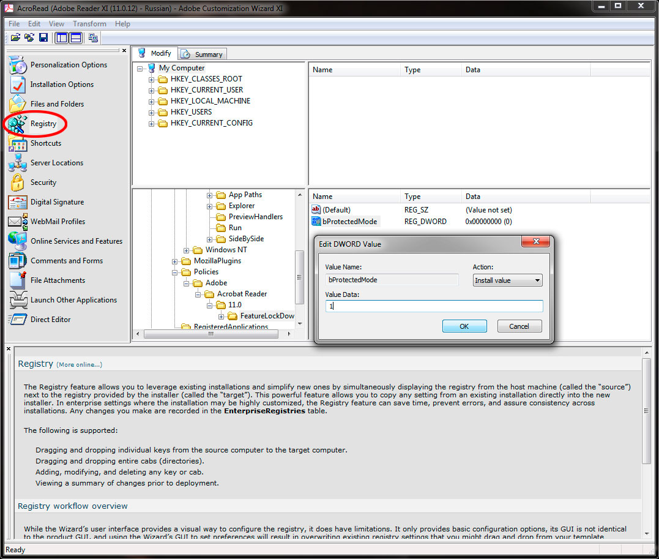Screen dimensions: 659x559
Task: Toggle the left navigation pane layout button
Action: pos(62,38)
